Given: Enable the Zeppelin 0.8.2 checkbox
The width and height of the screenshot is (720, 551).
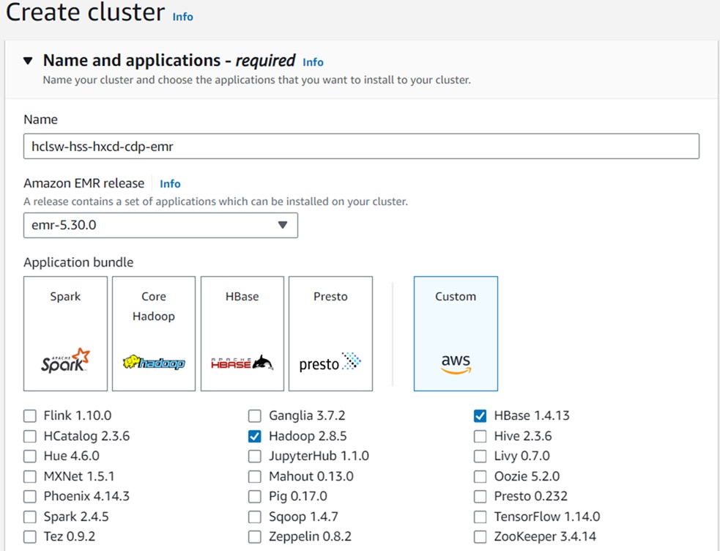Looking at the screenshot, I should [254, 537].
